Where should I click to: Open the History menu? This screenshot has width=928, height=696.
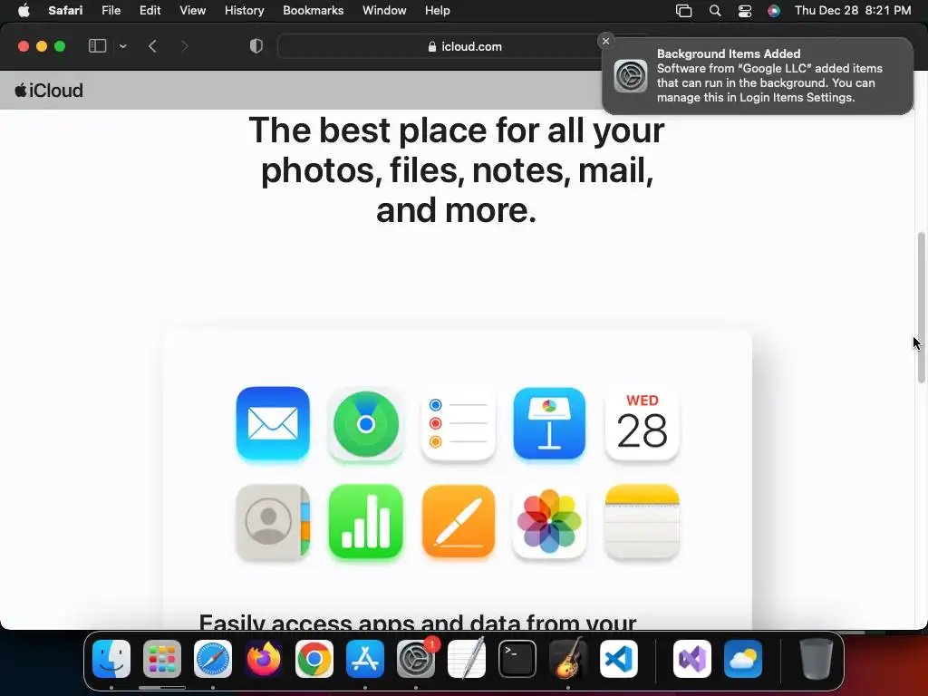tap(245, 11)
